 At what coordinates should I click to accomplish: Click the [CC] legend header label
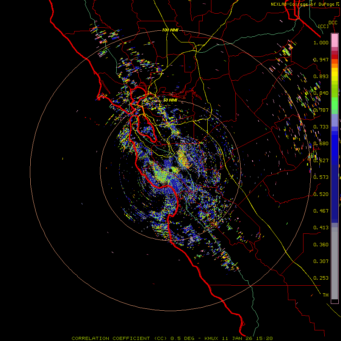[x=324, y=26]
